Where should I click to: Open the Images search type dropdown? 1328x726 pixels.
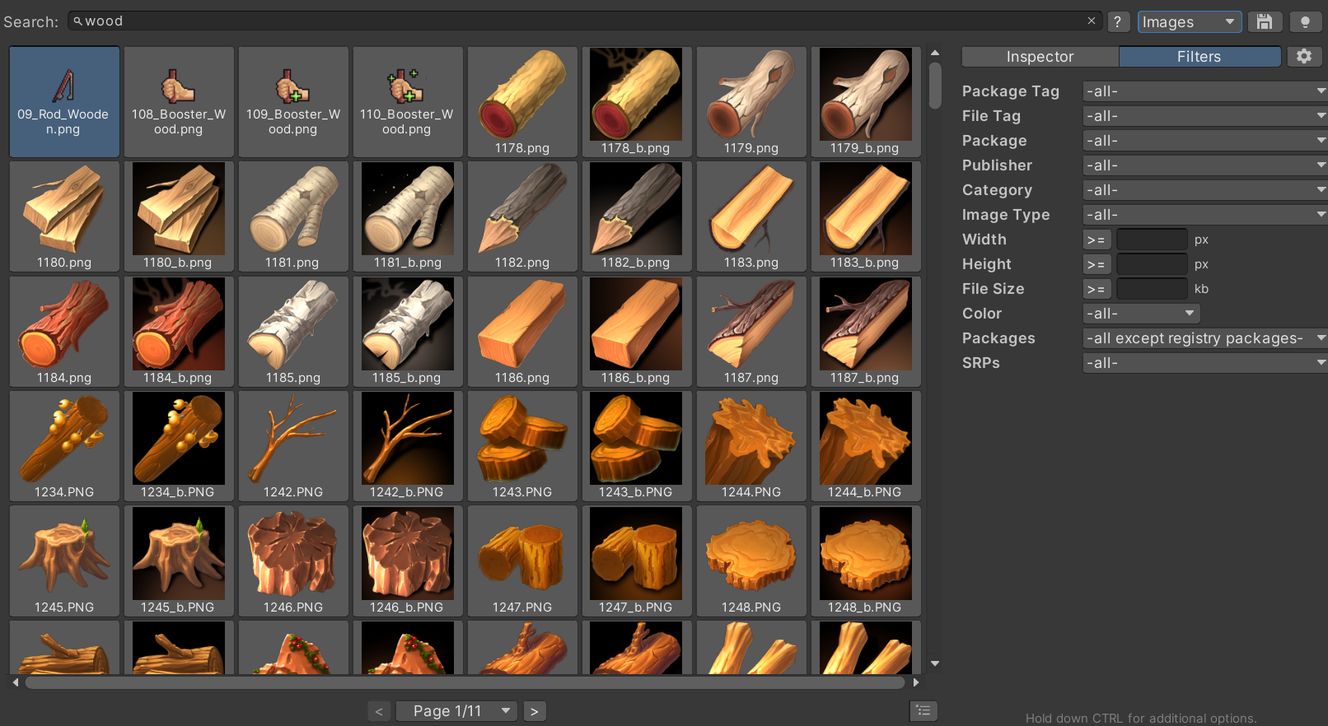click(x=1190, y=21)
